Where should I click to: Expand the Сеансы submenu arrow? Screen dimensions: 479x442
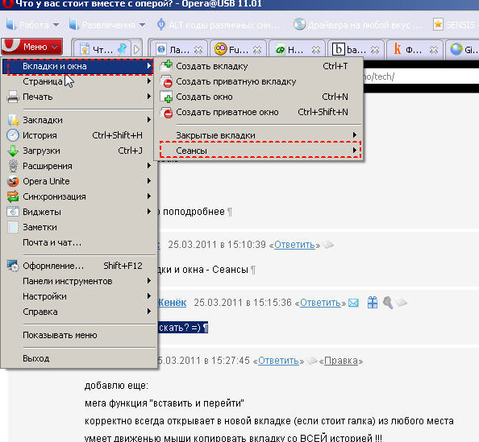pyautogui.click(x=354, y=150)
